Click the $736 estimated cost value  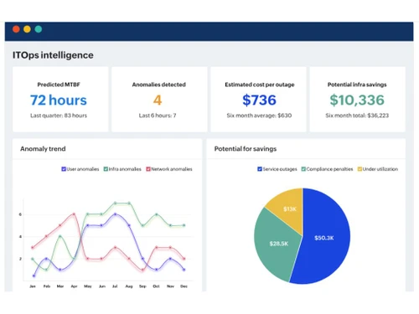tap(259, 100)
